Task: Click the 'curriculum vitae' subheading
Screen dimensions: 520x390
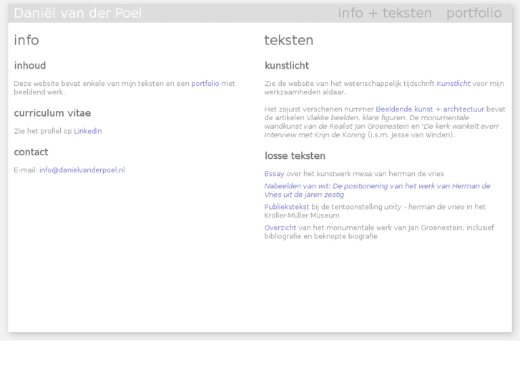Action: 52,113
